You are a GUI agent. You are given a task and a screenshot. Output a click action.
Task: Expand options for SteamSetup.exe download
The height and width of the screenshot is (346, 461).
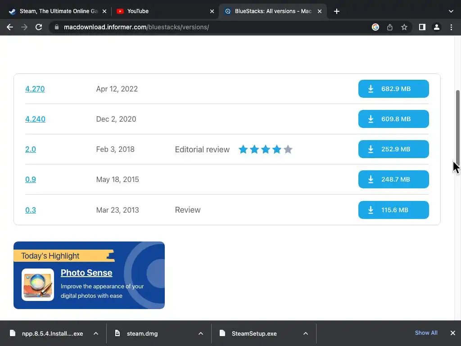pyautogui.click(x=306, y=333)
